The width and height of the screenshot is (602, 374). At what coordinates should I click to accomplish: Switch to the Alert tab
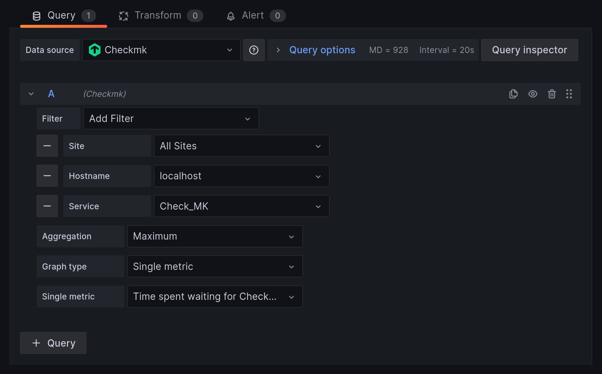coord(256,15)
